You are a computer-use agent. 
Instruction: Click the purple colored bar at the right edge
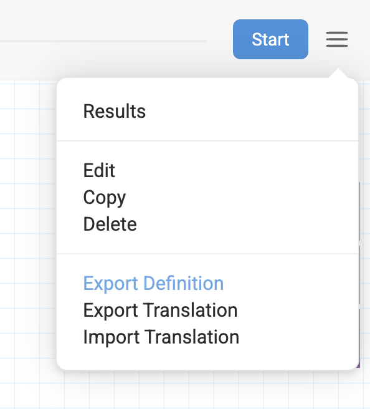click(359, 339)
